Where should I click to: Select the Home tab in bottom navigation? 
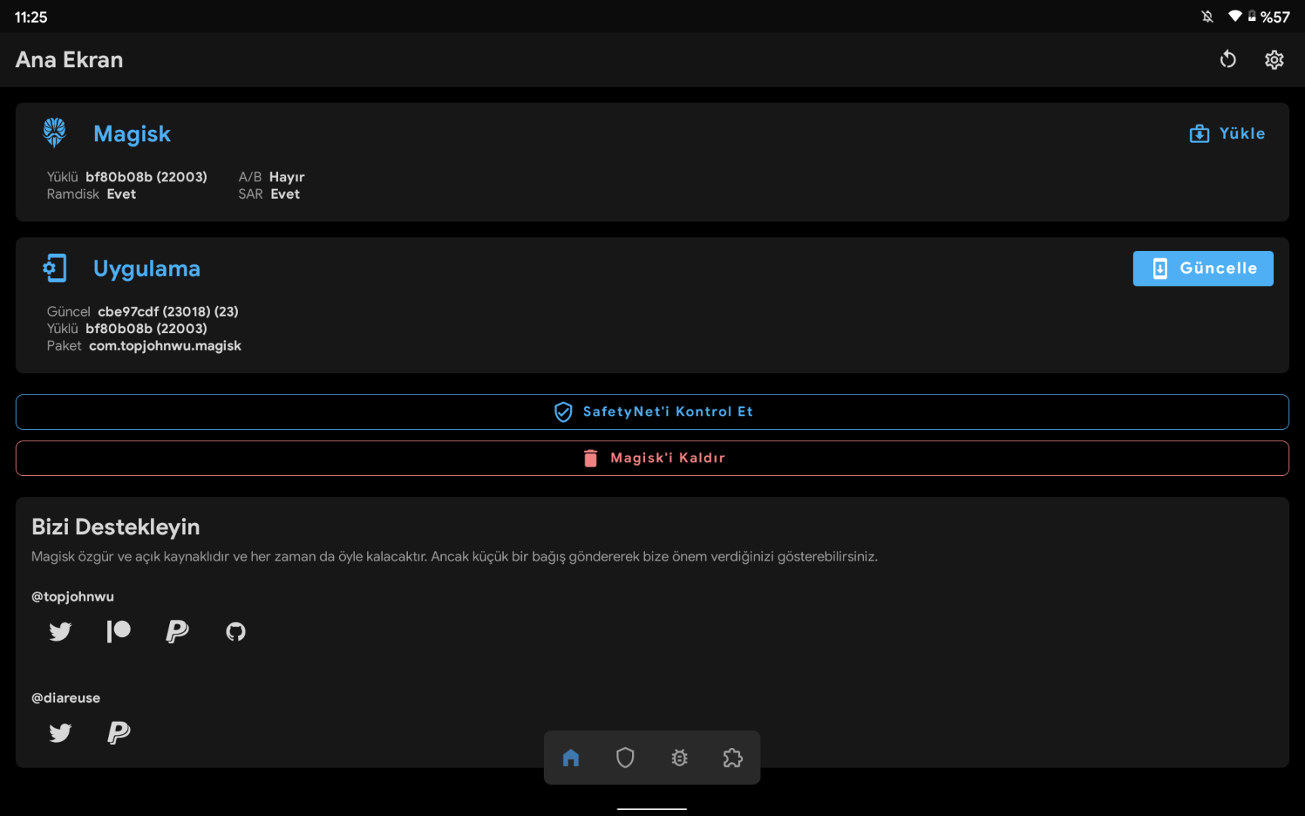pyautogui.click(x=571, y=758)
